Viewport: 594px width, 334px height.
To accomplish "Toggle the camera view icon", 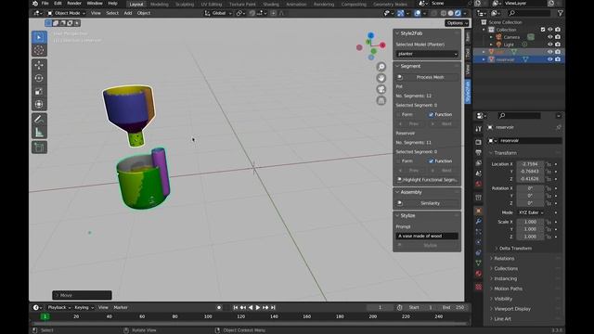I will click(x=381, y=89).
